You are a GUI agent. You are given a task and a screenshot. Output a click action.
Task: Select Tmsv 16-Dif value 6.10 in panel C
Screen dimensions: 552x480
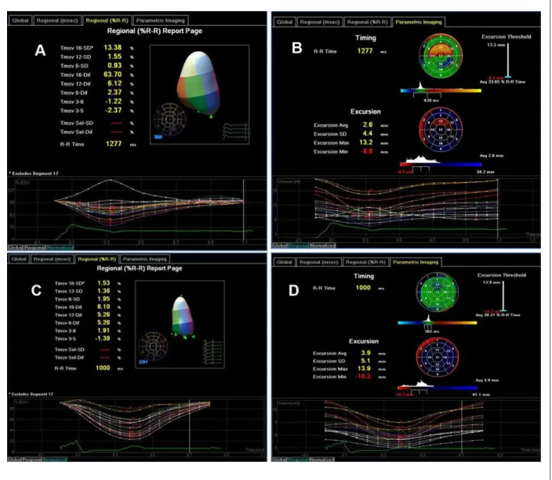103,307
